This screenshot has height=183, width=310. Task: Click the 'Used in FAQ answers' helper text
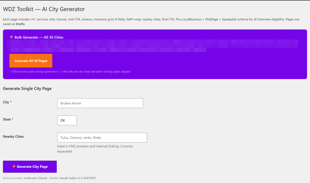(95, 149)
